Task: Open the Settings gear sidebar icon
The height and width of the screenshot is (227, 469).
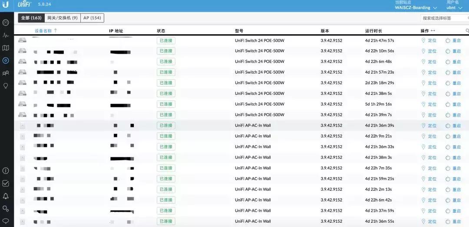Action: click(6, 208)
